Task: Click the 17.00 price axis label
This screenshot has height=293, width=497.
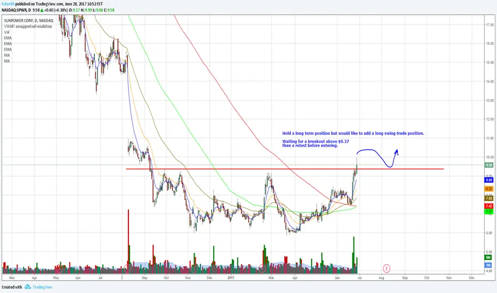Action: click(x=490, y=25)
